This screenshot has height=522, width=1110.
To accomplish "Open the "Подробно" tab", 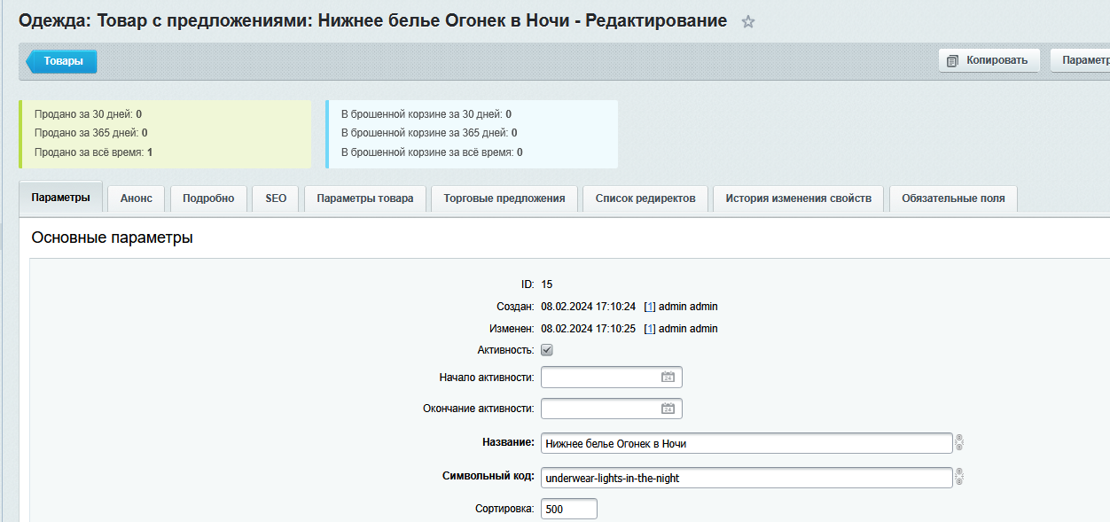I will [208, 198].
